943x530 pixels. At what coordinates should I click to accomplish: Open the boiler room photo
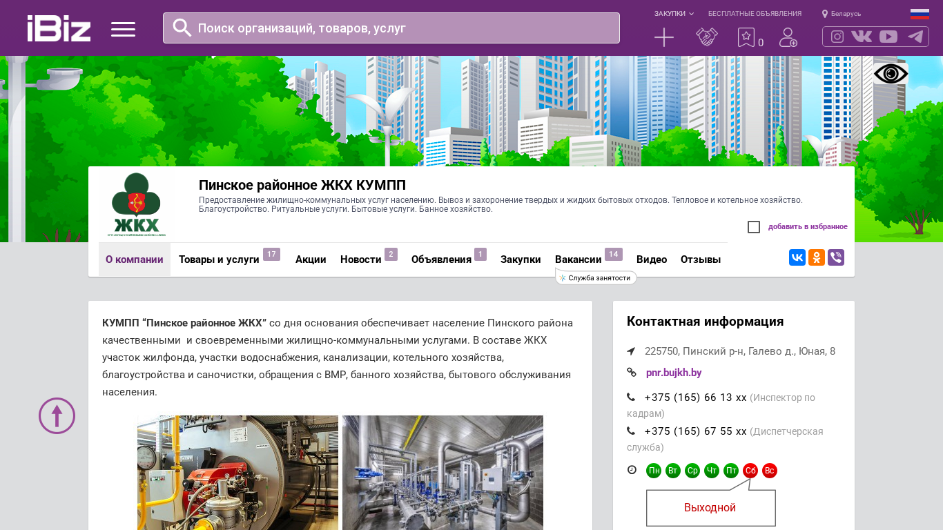point(237,473)
